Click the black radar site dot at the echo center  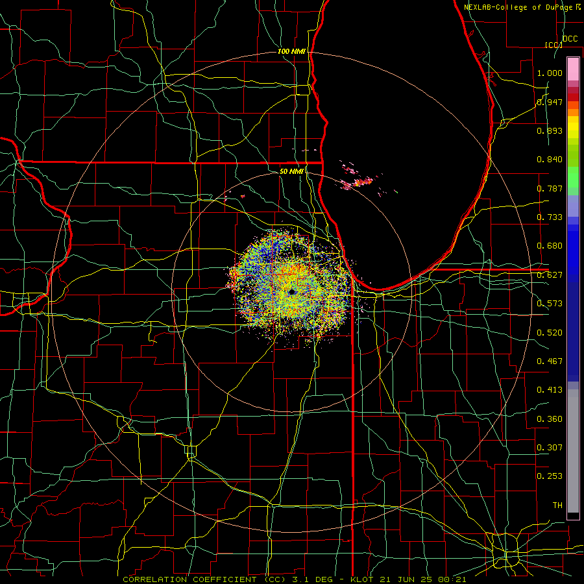(x=291, y=291)
